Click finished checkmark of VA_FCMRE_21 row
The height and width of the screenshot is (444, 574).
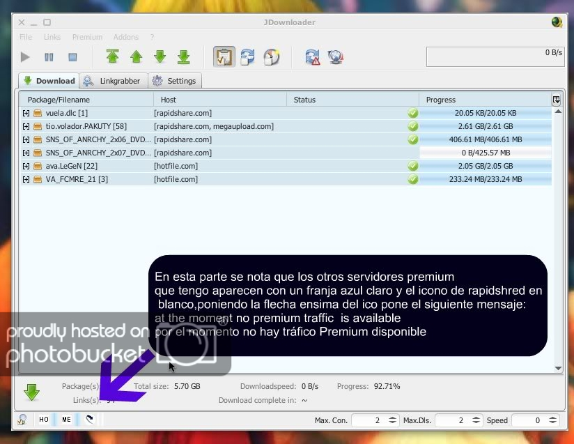pos(412,179)
